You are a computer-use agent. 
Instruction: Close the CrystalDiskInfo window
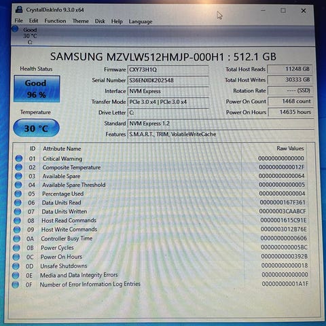(304, 11)
